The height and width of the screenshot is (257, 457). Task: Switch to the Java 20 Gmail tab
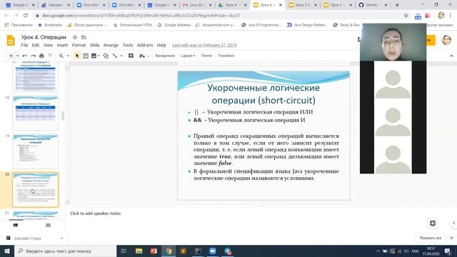pos(197,5)
